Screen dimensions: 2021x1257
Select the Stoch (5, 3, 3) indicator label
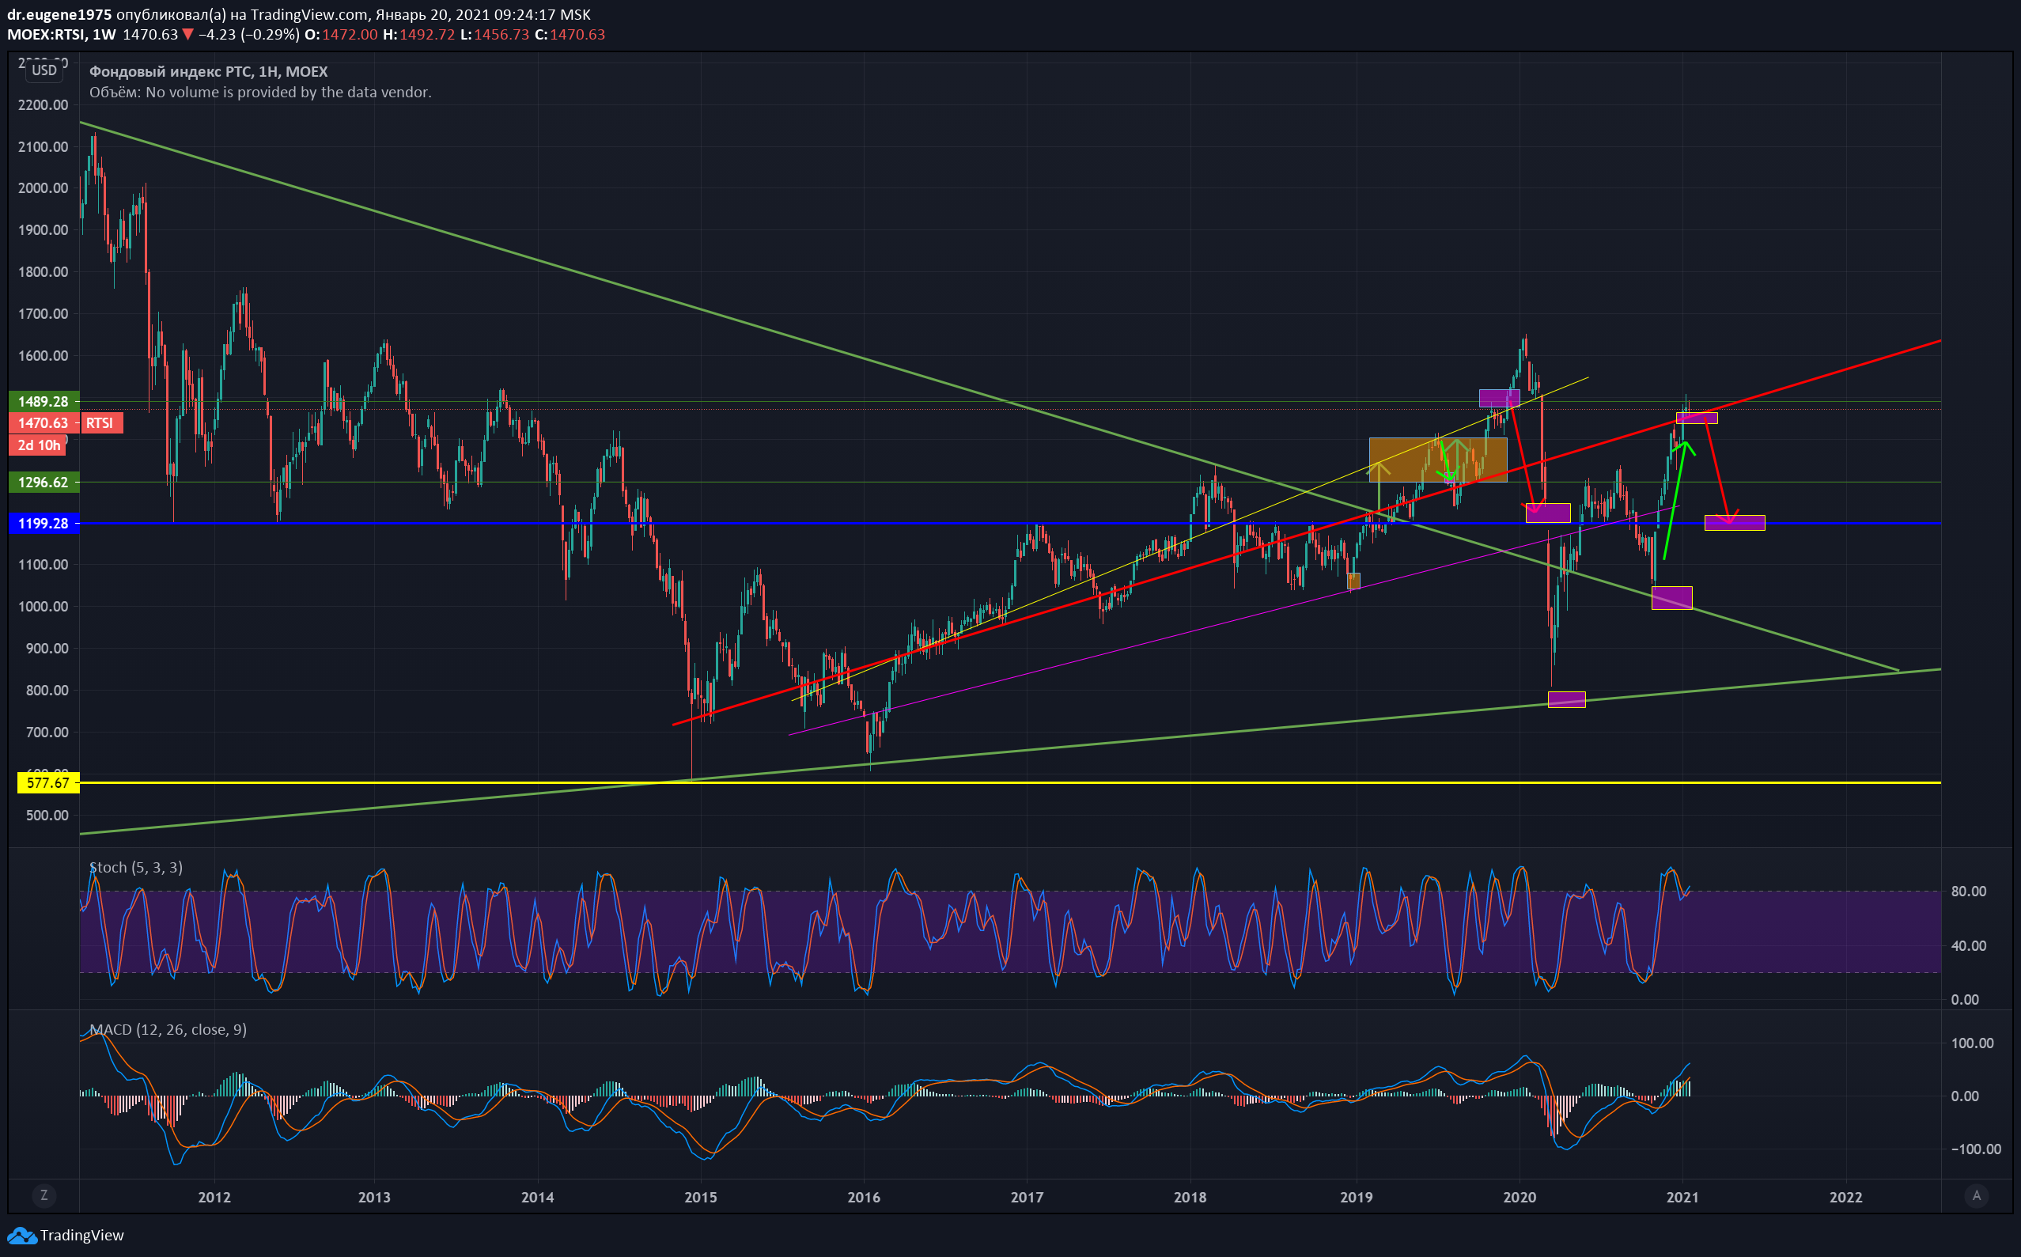tap(135, 867)
